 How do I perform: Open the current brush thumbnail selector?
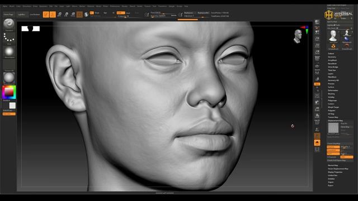tap(9, 23)
